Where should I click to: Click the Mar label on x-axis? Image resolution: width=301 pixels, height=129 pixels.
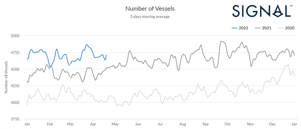(70, 124)
